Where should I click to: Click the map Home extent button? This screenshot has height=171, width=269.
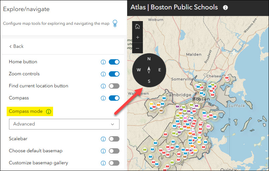pos(138,26)
